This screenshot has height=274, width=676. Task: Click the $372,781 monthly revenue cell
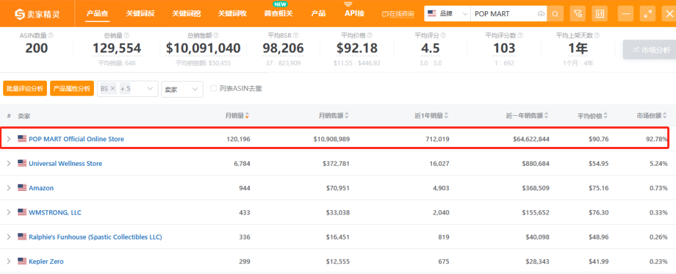[x=336, y=164]
